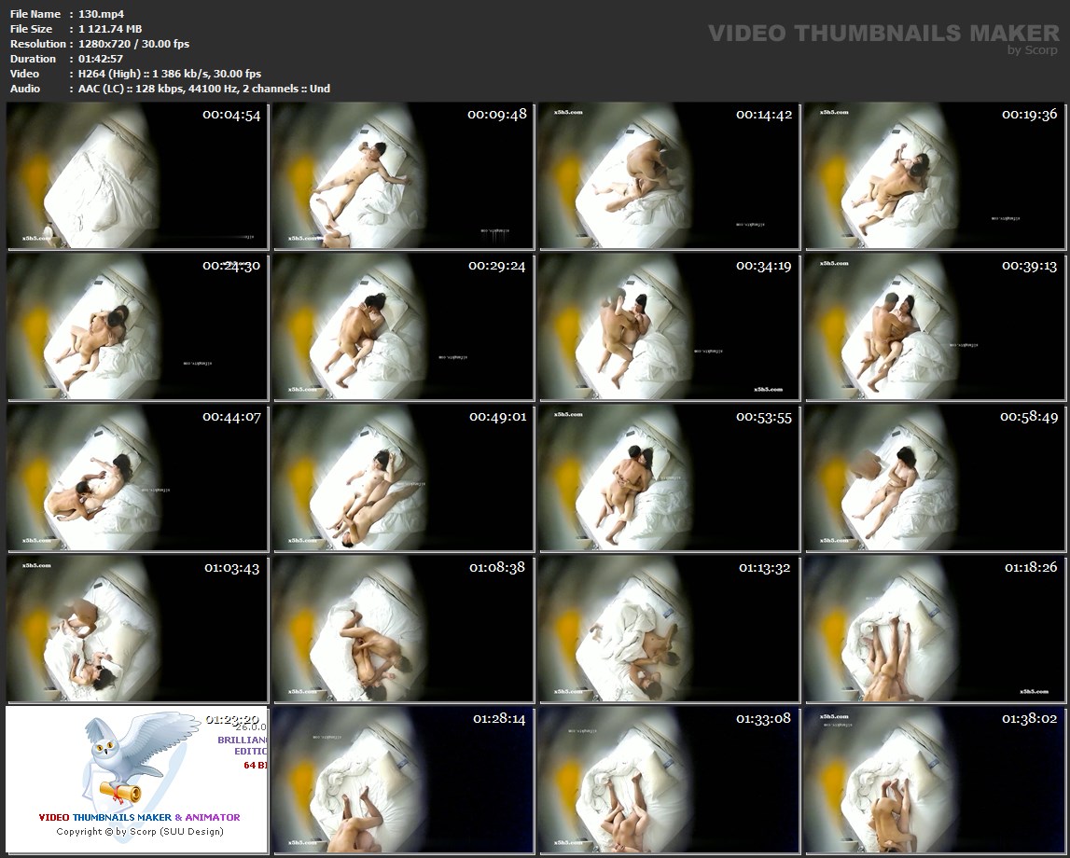Screen dimensions: 1070x858
Task: Click the VIDEO THUMBNAILS MAKER header title
Action: [x=883, y=33]
